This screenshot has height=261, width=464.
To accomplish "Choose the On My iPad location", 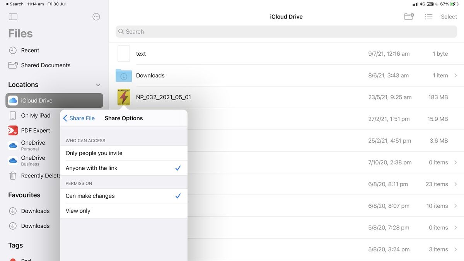I will [x=36, y=115].
